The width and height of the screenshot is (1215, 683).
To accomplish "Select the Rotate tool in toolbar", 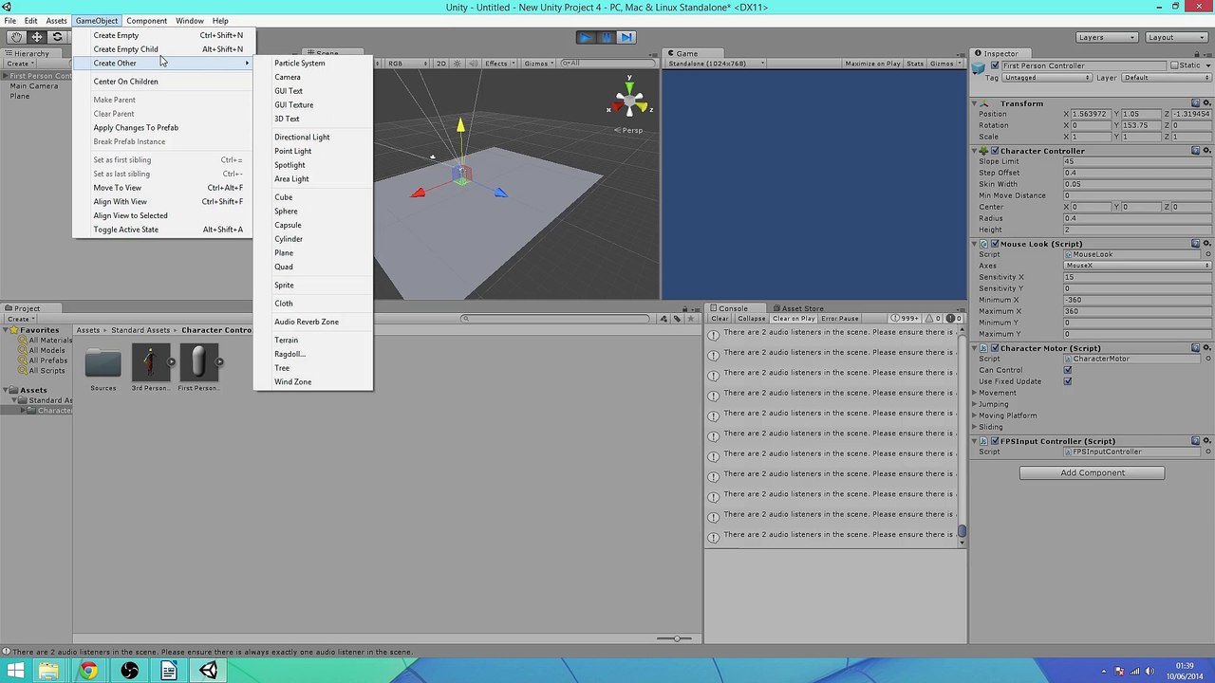I will point(58,37).
